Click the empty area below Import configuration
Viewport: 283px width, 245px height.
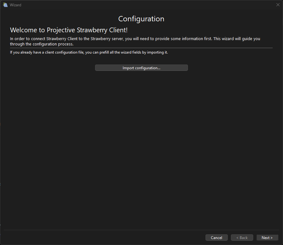(x=141, y=141)
